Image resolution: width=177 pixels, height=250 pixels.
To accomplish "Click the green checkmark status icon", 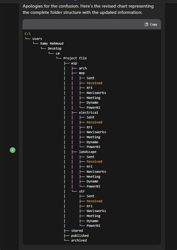I will (x=13, y=150).
